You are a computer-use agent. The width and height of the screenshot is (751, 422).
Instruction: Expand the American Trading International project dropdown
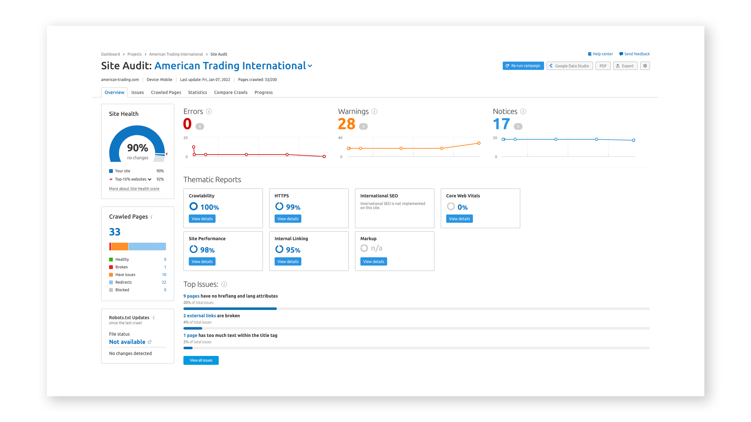310,66
